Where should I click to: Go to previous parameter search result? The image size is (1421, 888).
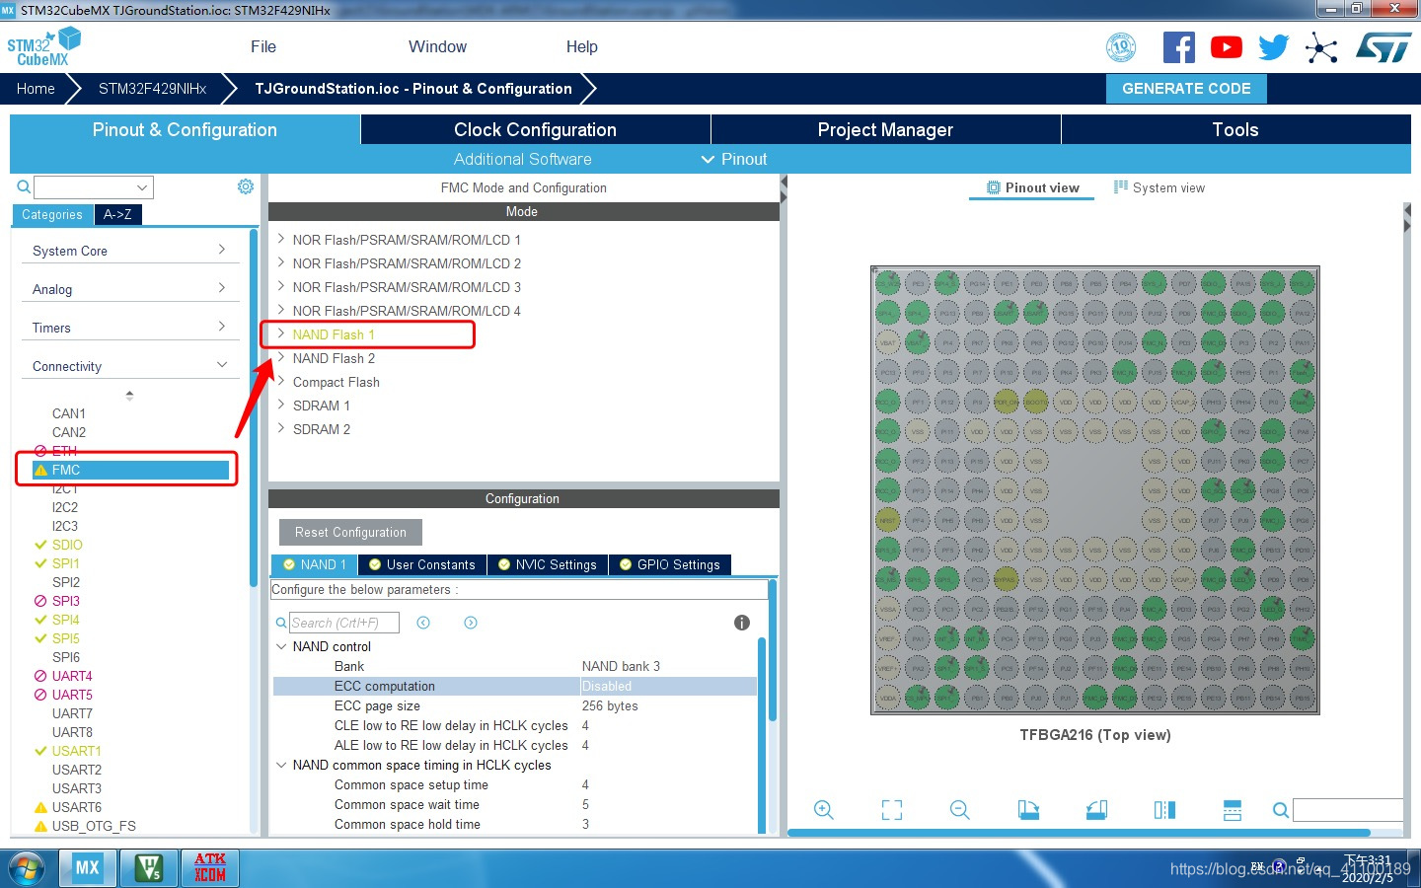coord(423,623)
